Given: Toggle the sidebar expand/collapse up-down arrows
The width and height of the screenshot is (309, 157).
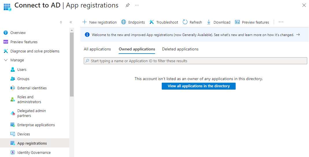Looking at the screenshot, I should (x=61, y=22).
